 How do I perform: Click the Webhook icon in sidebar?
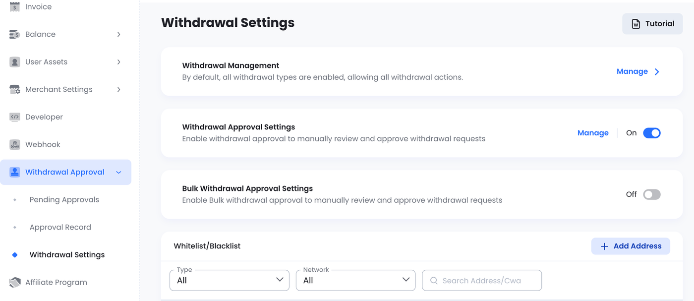(x=15, y=145)
